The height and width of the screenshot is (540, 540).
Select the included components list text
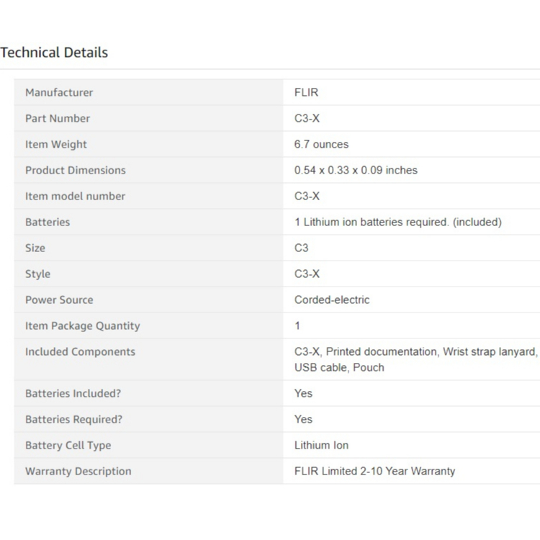click(415, 359)
